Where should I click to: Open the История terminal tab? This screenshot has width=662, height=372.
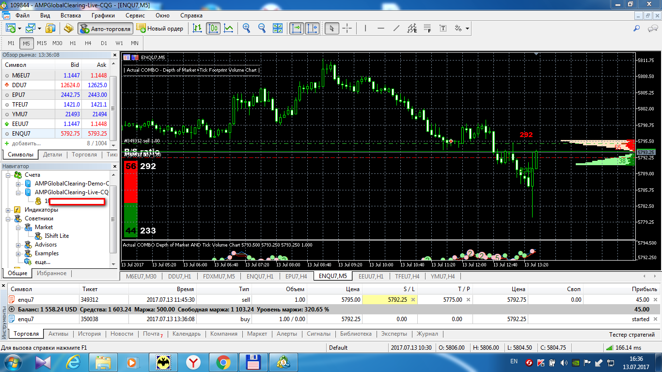89,334
